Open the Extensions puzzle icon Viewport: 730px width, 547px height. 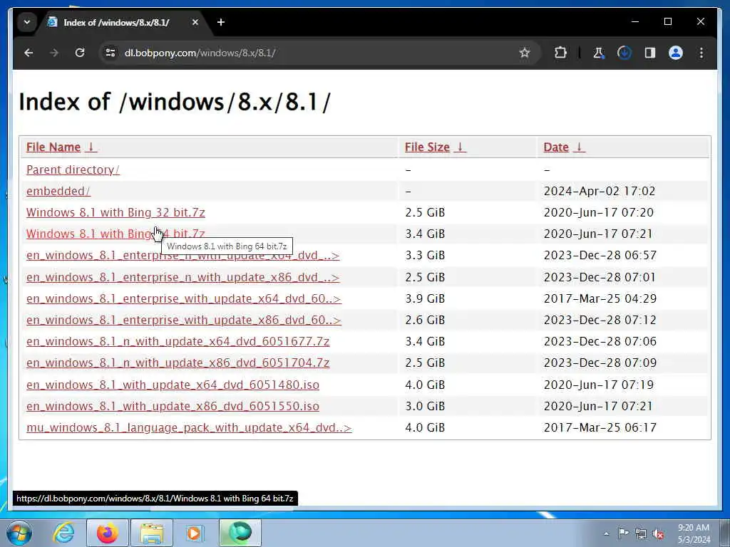click(561, 53)
